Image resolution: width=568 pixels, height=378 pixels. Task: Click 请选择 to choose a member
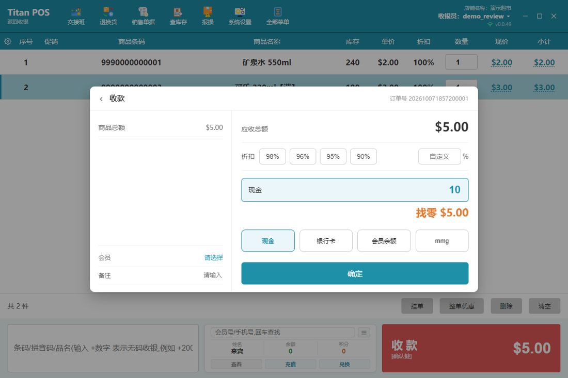(213, 257)
